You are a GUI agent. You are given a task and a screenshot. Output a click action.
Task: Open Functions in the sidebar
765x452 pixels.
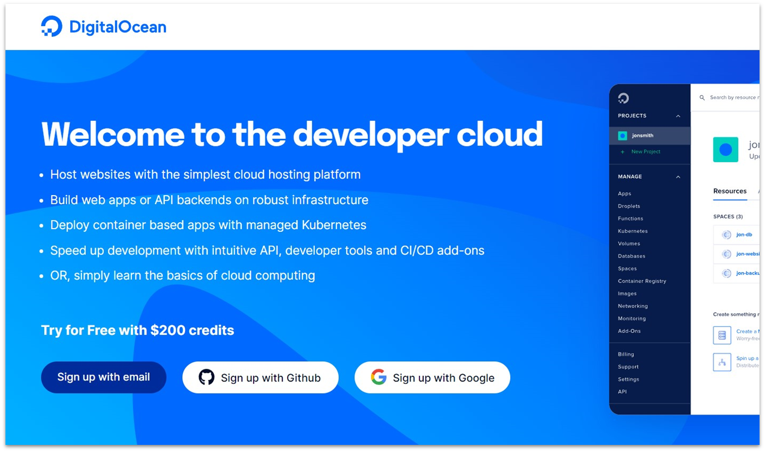click(630, 219)
